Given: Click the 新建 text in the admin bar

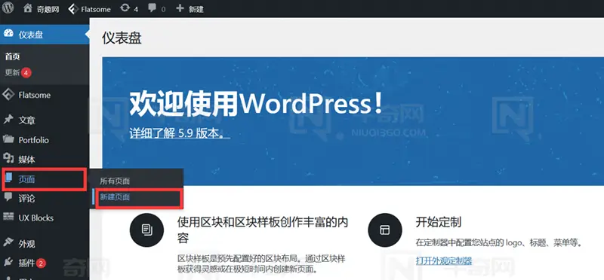Looking at the screenshot, I should (x=196, y=9).
